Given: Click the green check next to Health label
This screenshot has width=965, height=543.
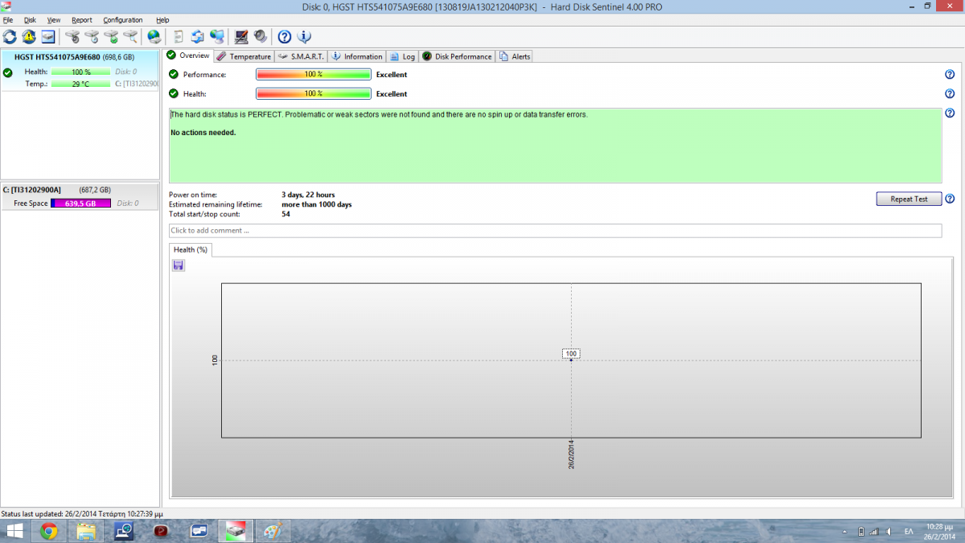Looking at the screenshot, I should coord(174,93).
